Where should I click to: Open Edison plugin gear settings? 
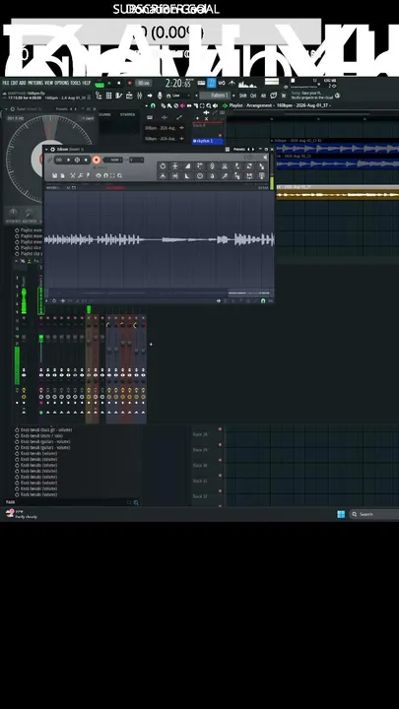point(52,149)
